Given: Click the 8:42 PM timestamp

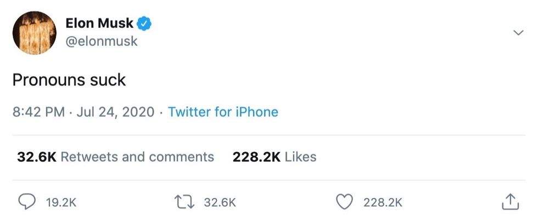Looking at the screenshot, I should tap(38, 112).
